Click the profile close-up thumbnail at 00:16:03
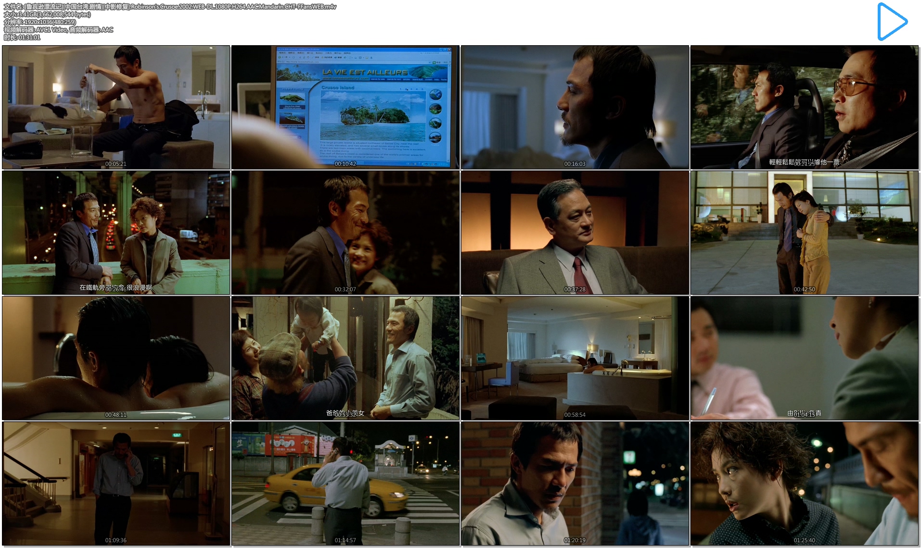The image size is (921, 548). pyautogui.click(x=575, y=107)
